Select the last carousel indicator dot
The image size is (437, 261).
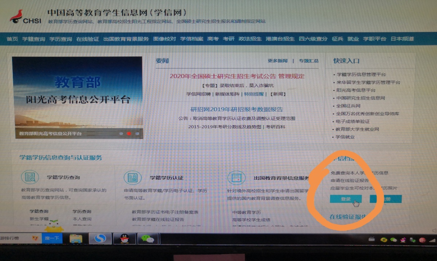tap(137, 134)
